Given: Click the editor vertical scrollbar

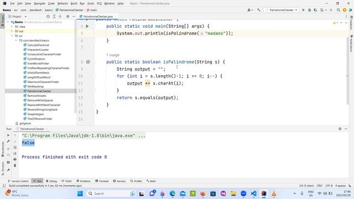Looking at the screenshot, I should [x=348, y=70].
